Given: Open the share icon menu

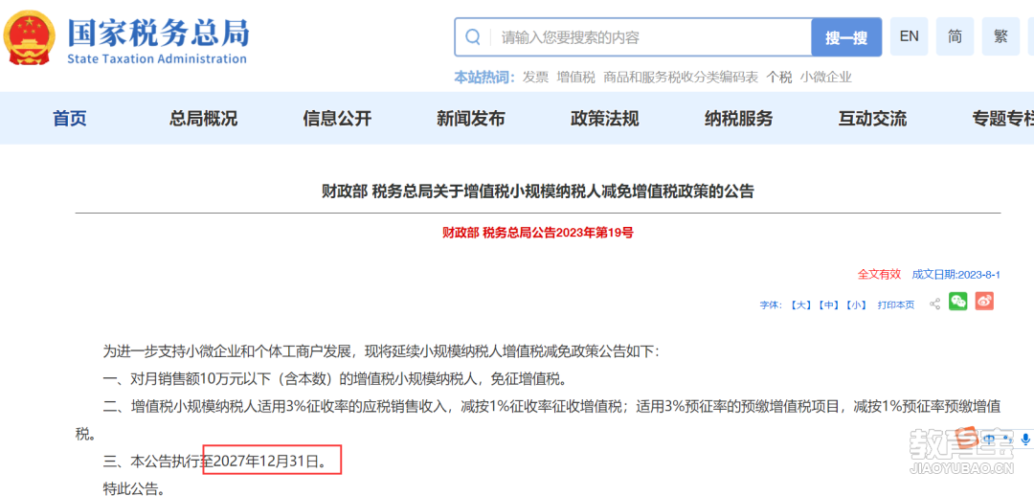Looking at the screenshot, I should click(x=934, y=304).
